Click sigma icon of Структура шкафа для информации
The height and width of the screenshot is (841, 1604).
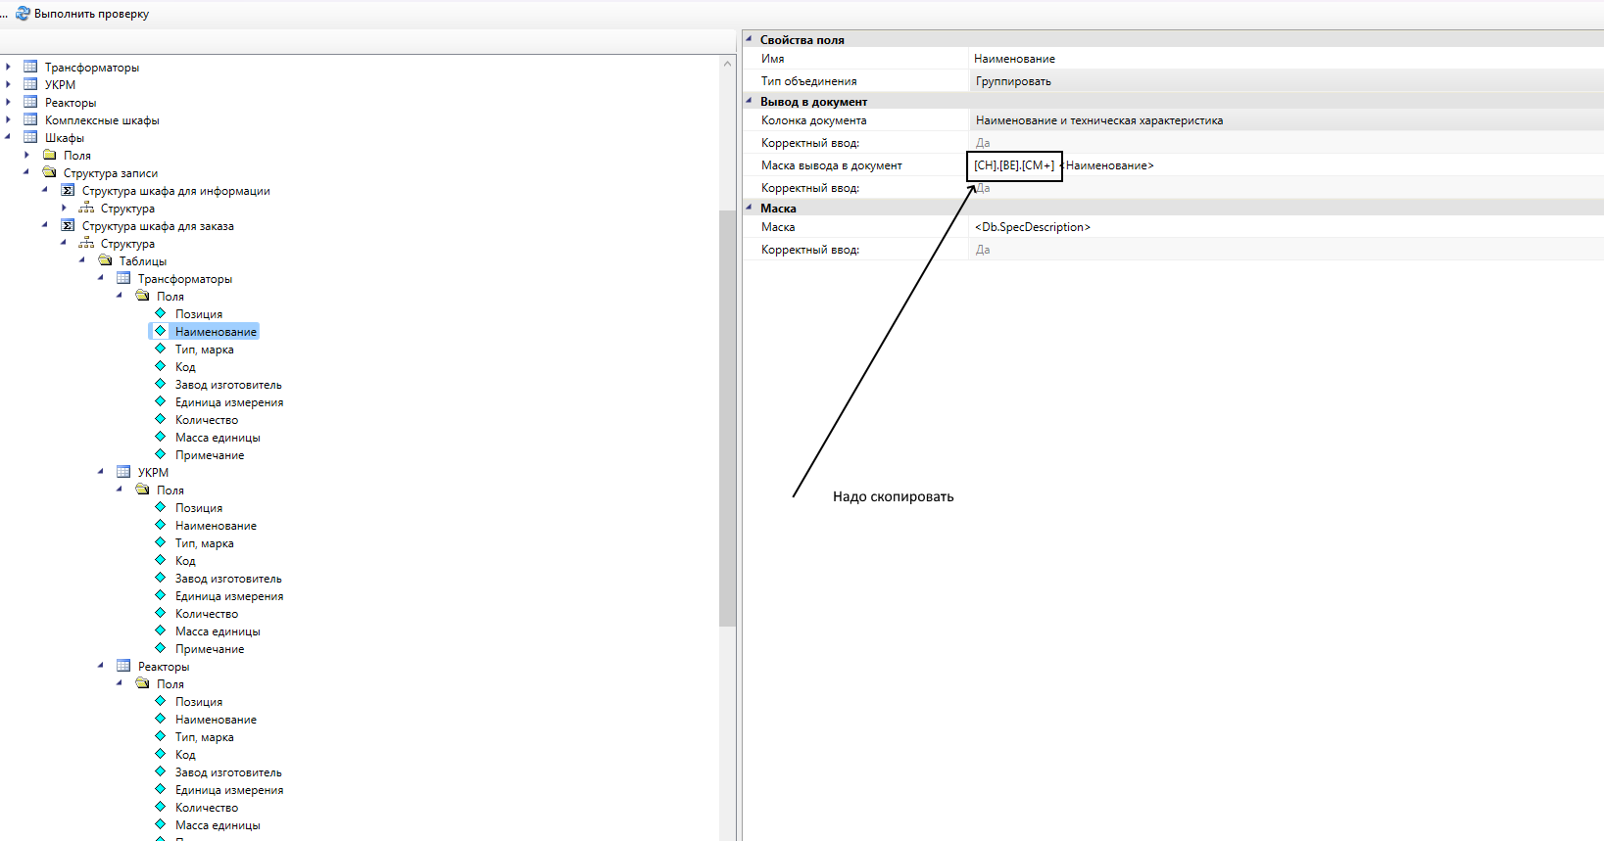click(x=68, y=191)
